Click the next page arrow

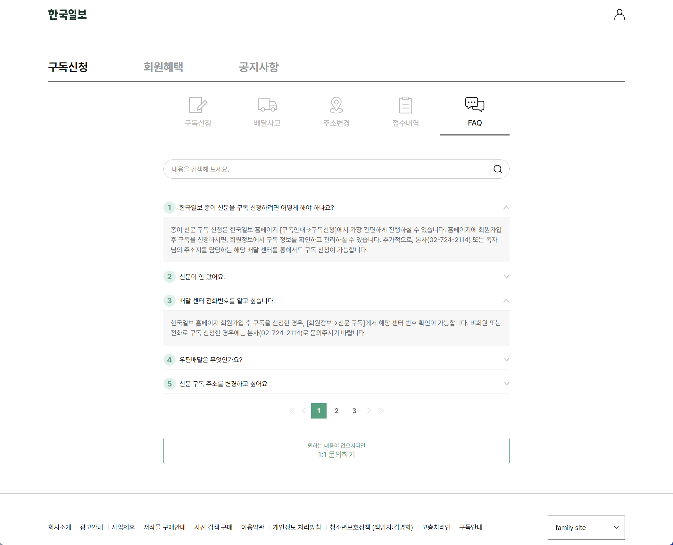369,411
